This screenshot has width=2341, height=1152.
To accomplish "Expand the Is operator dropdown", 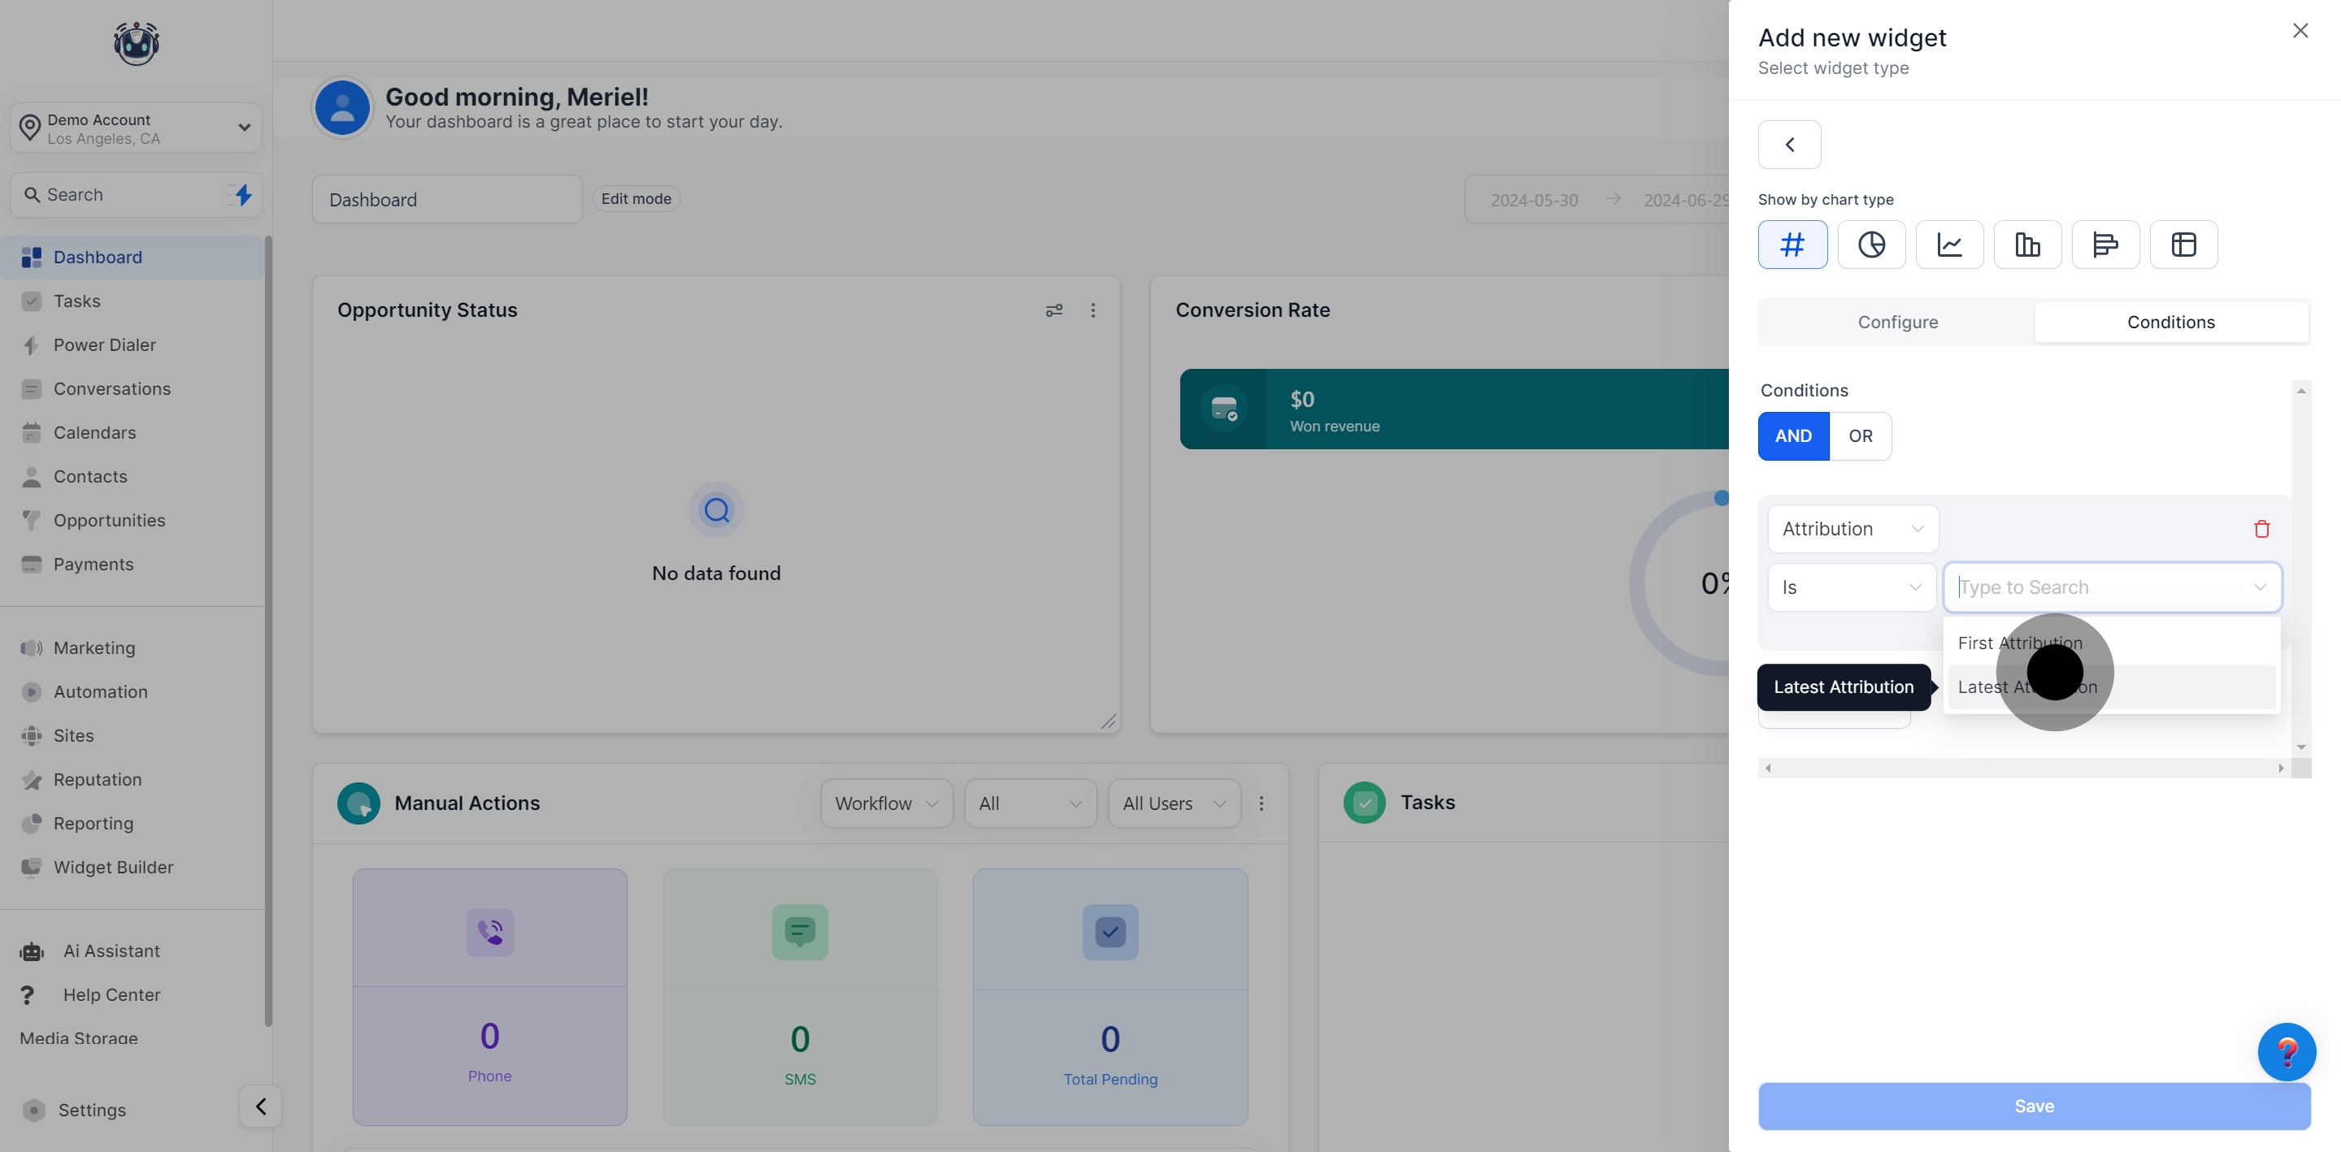I will (x=1850, y=588).
